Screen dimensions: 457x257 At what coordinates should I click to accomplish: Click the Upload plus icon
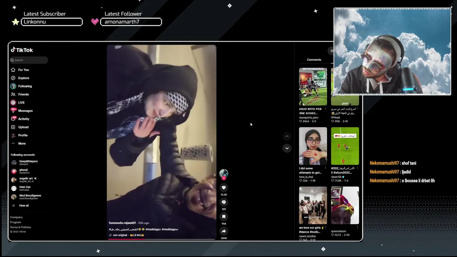(x=13, y=127)
